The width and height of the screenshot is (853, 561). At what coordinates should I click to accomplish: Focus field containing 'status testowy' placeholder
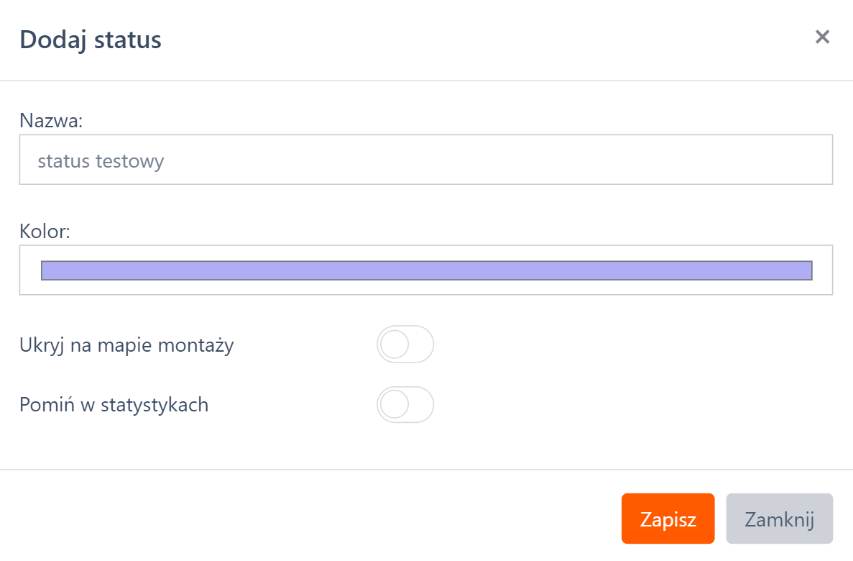[425, 160]
